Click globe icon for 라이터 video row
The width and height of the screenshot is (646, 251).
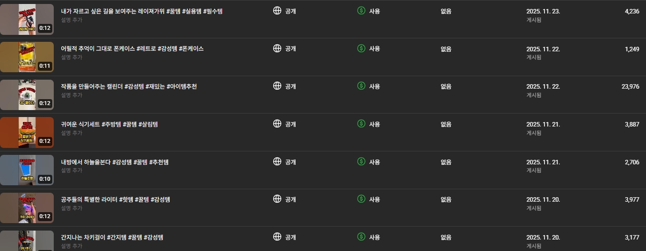[277, 199]
